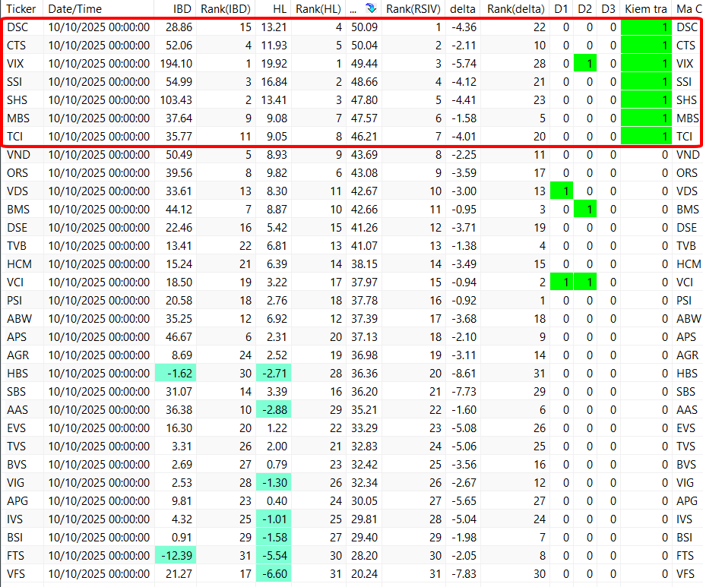The image size is (703, 587).
Task: Click the Date/Time column header
Action: click(74, 9)
